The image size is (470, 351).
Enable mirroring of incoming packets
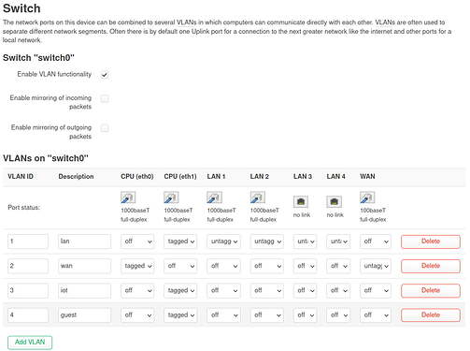point(105,99)
